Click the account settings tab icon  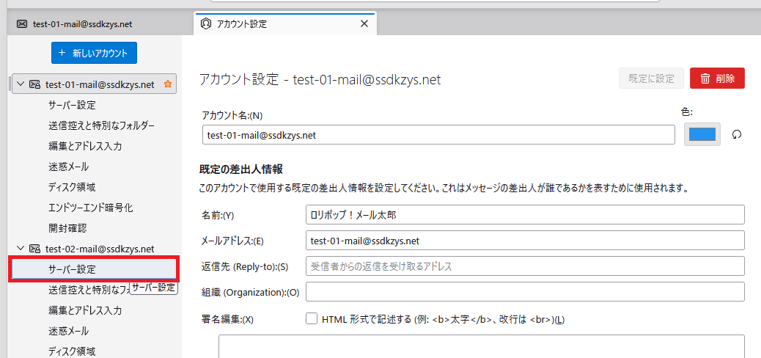[206, 23]
